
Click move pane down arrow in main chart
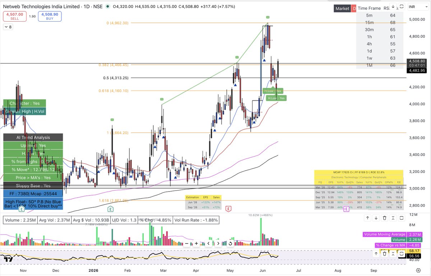[393, 6]
